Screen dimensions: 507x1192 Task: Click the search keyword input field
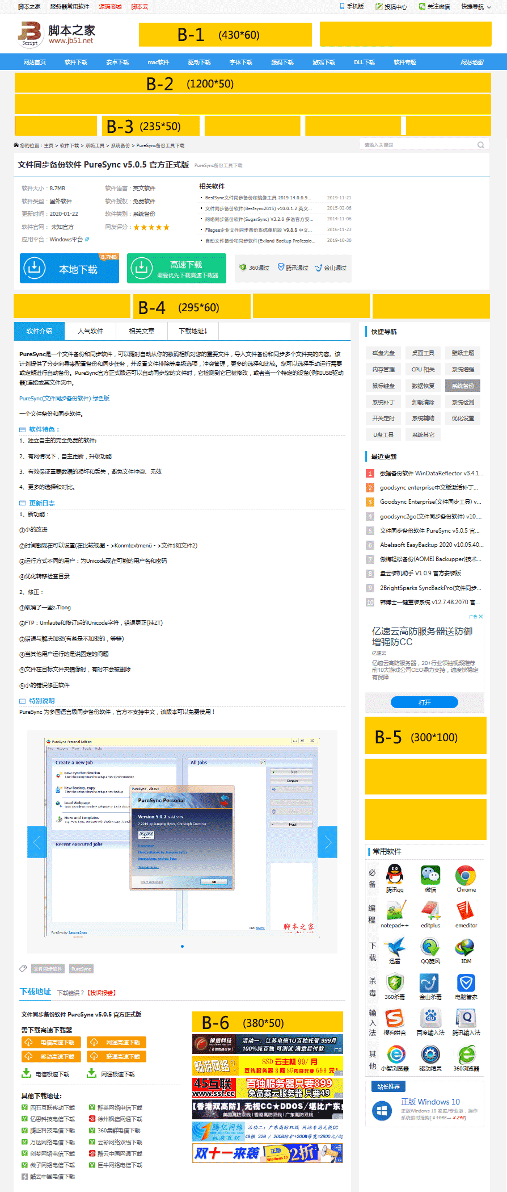coord(417,145)
